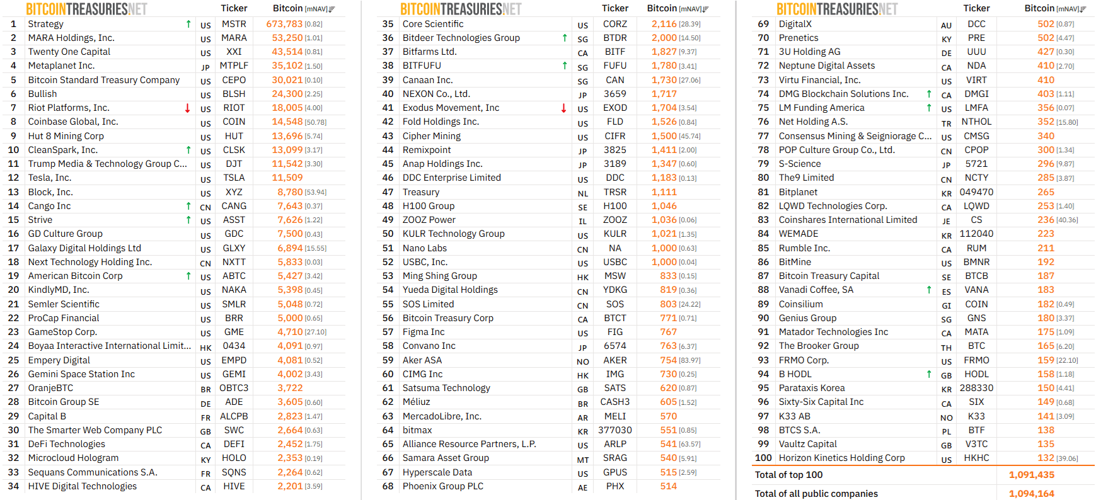Click the up arrow beside DMG Blockchain Solutions

pyautogui.click(x=929, y=94)
